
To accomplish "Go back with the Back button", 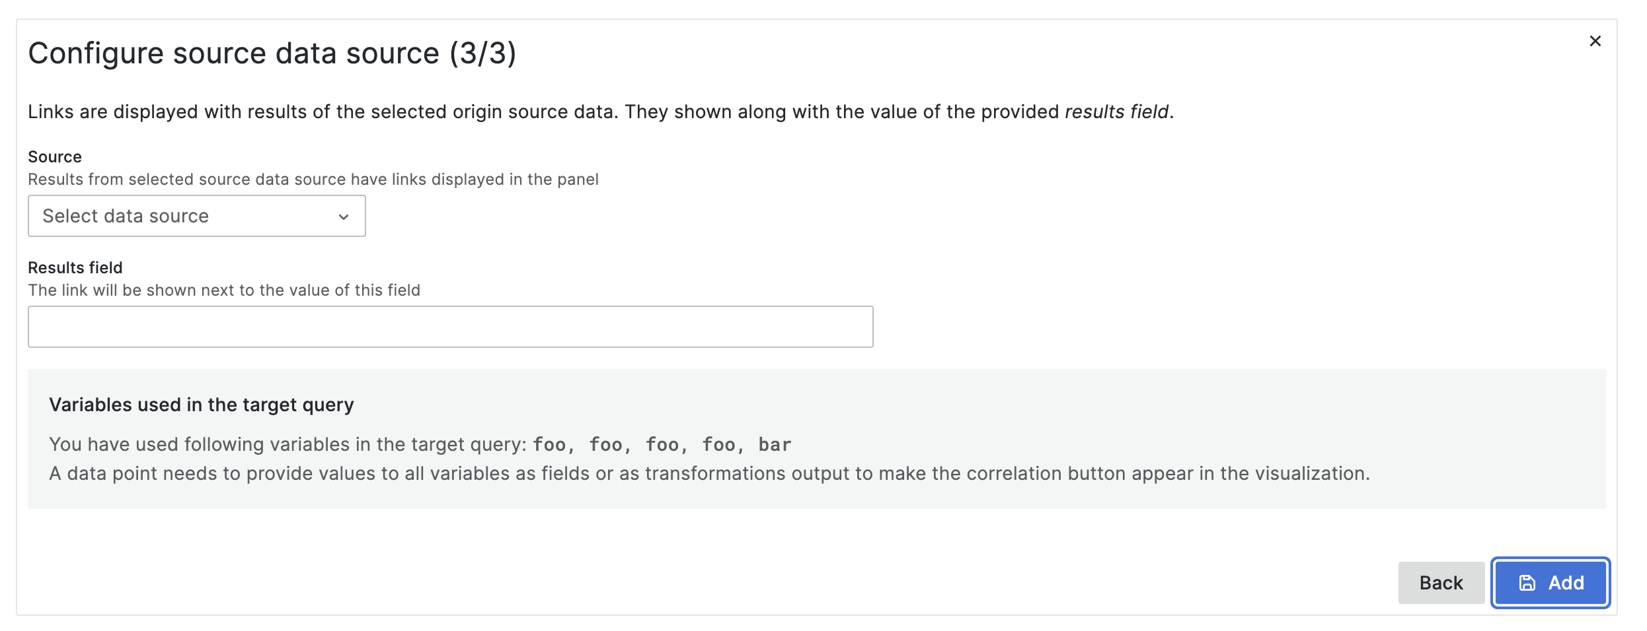I will [x=1441, y=583].
